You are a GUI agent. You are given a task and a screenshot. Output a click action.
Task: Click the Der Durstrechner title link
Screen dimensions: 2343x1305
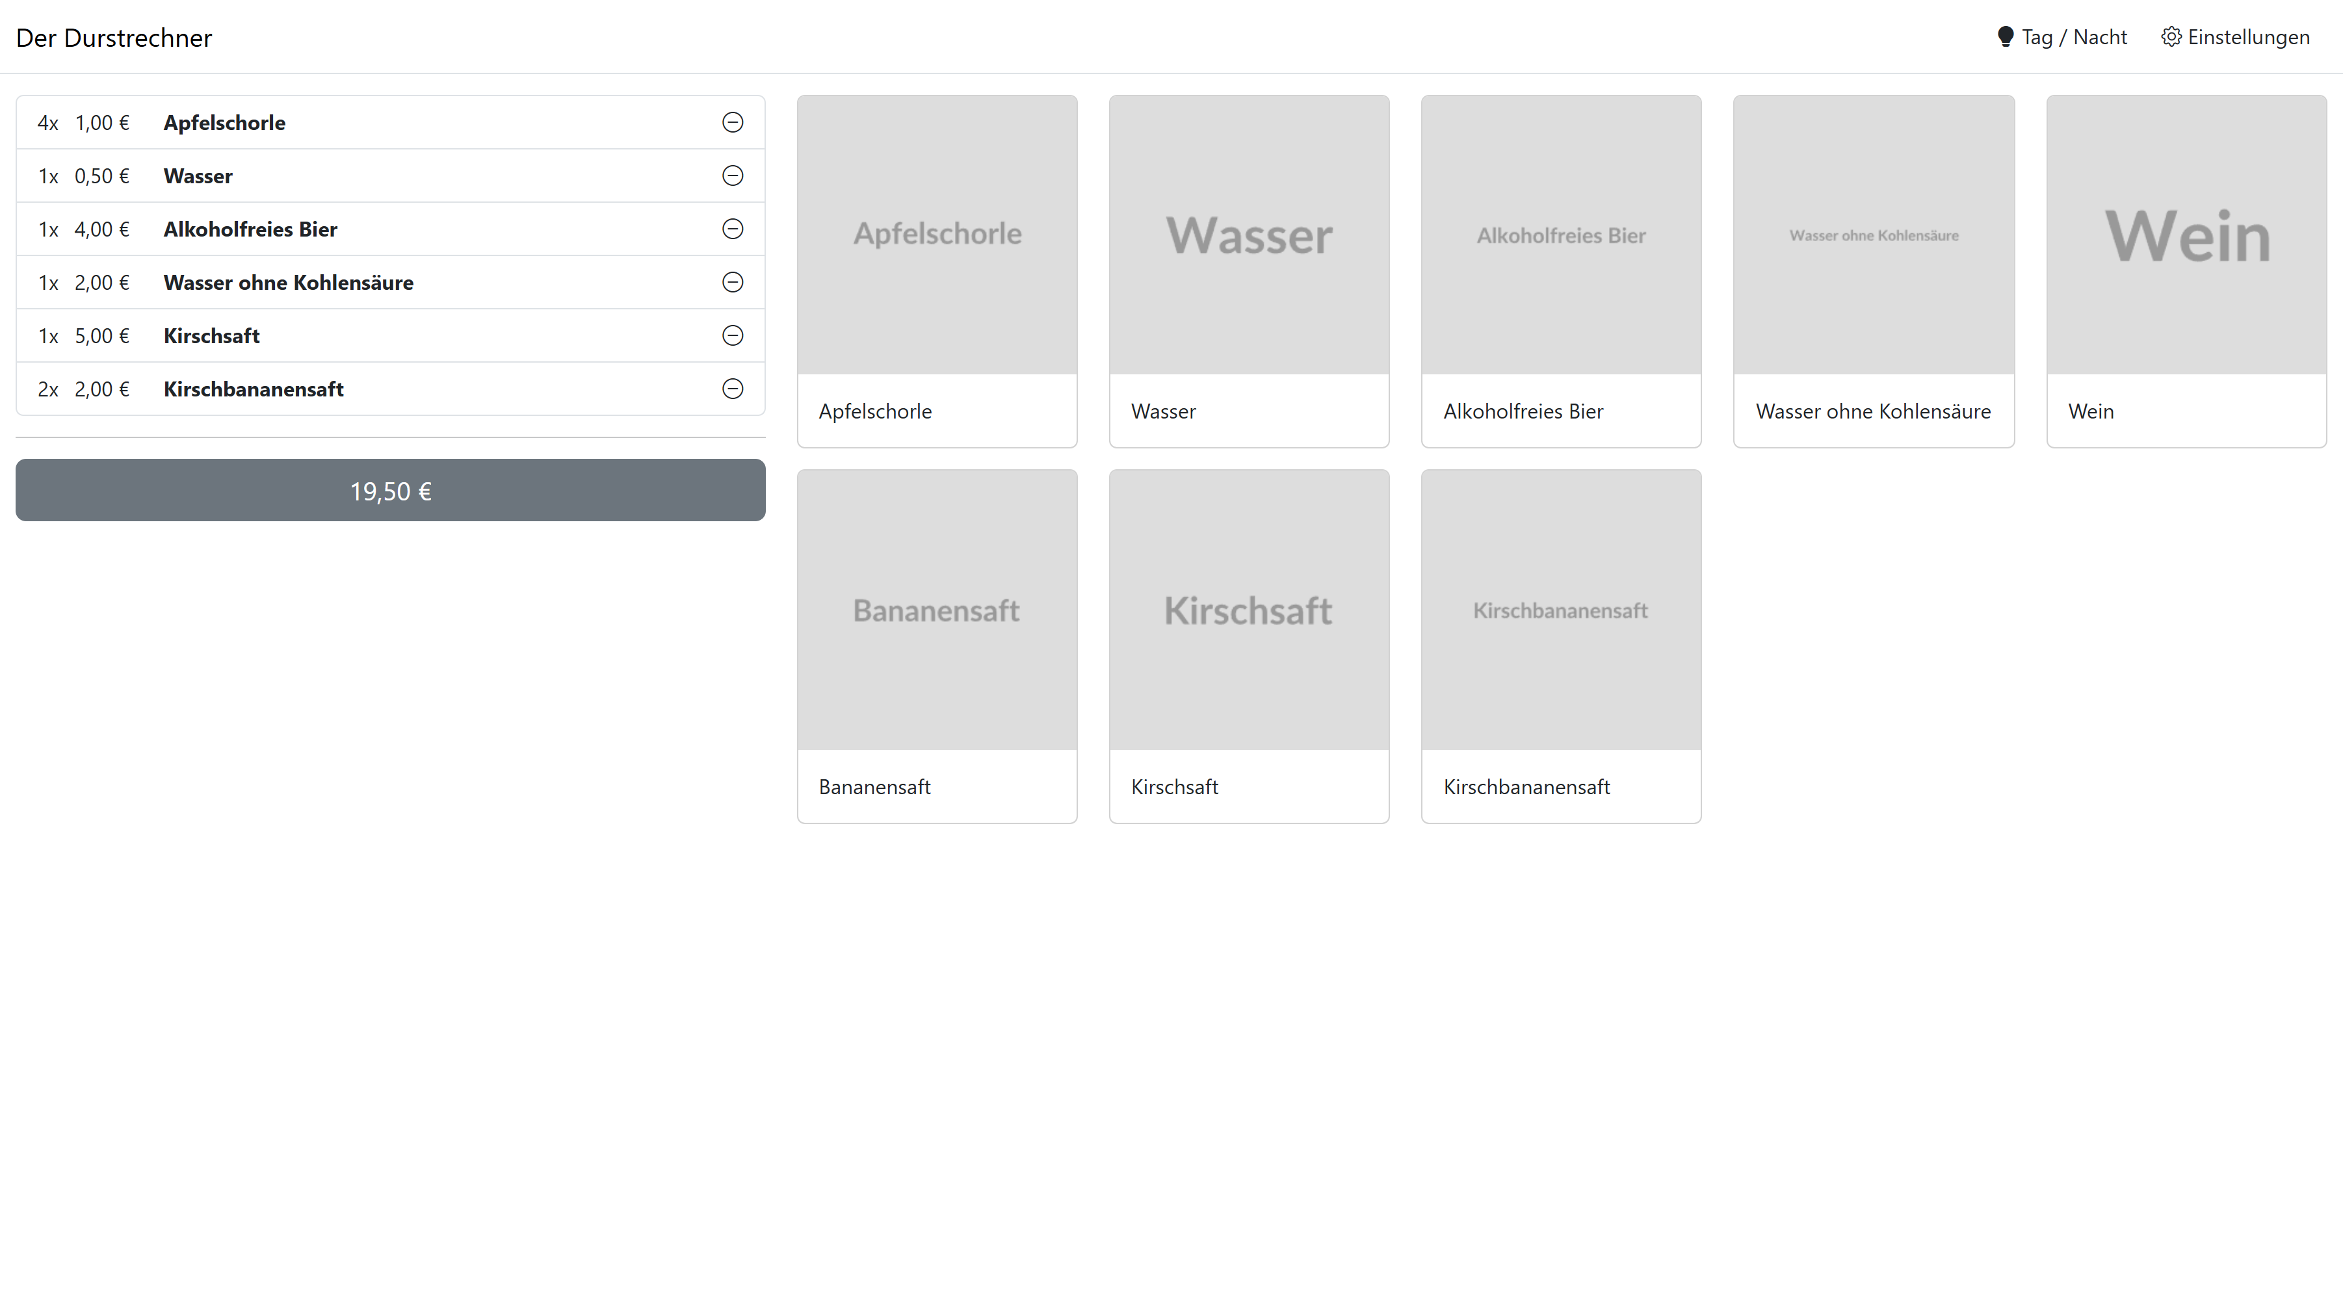point(114,38)
